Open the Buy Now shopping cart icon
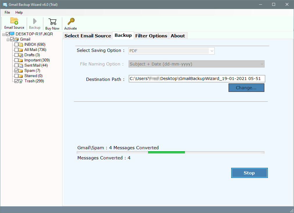The image size is (294, 213). [52, 22]
